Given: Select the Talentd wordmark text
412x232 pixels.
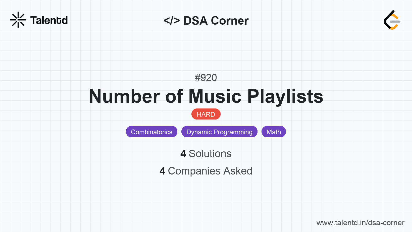Looking at the screenshot, I should pos(49,20).
